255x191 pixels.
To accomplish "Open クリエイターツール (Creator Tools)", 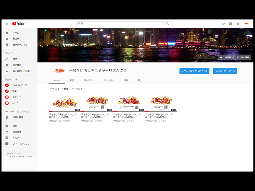I will (x=225, y=71).
